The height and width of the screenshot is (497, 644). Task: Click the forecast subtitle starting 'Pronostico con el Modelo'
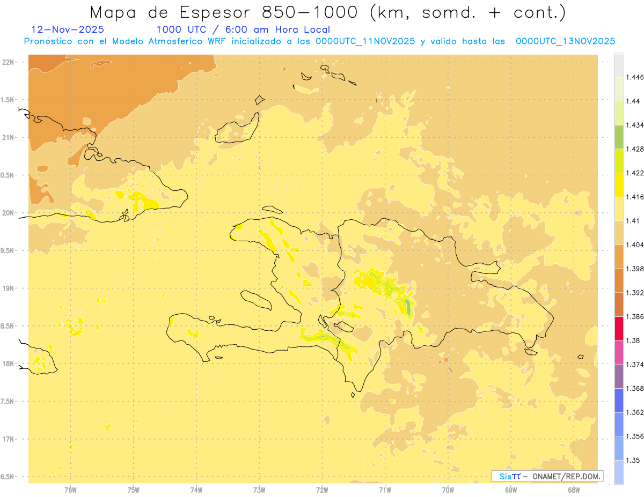click(x=319, y=41)
